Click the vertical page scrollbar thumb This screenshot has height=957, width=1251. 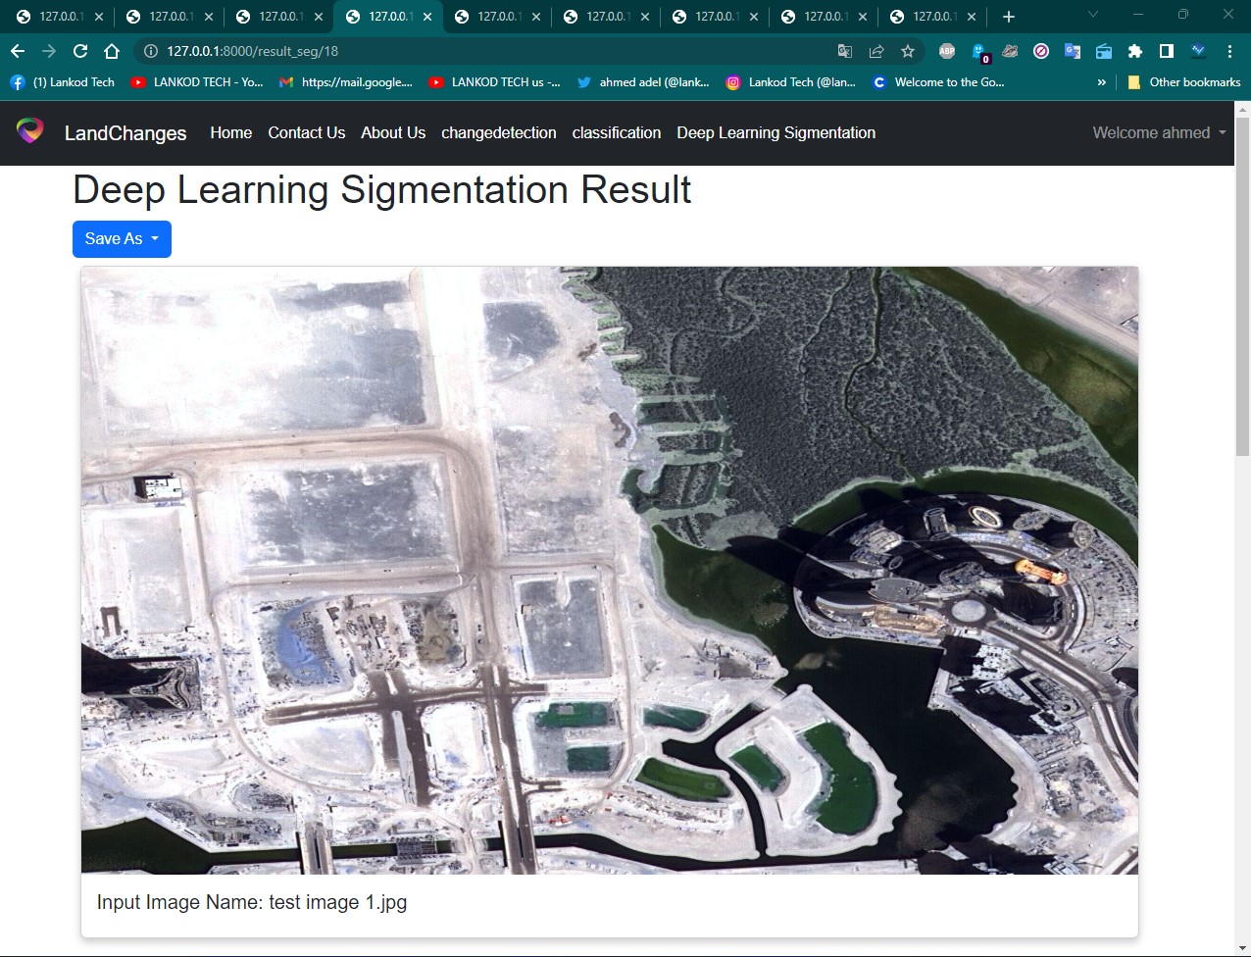(x=1242, y=284)
